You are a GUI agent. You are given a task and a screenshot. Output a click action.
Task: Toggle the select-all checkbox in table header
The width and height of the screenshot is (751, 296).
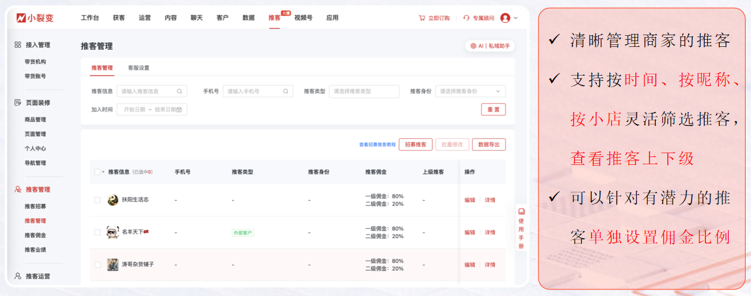tap(97, 172)
